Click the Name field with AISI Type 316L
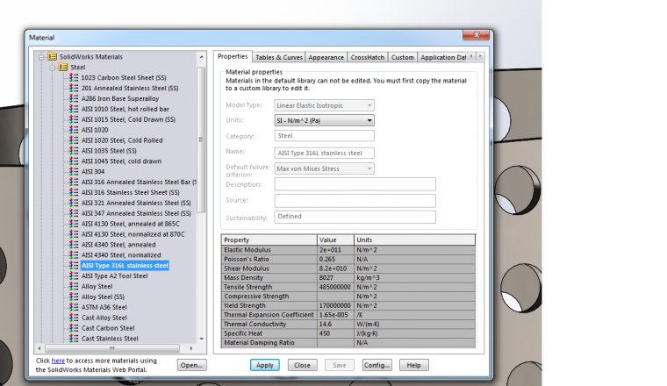Image resolution: width=667 pixels, height=386 pixels. 324,153
